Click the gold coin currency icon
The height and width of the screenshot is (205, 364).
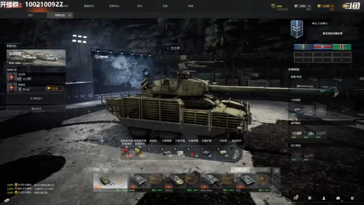coord(319,6)
